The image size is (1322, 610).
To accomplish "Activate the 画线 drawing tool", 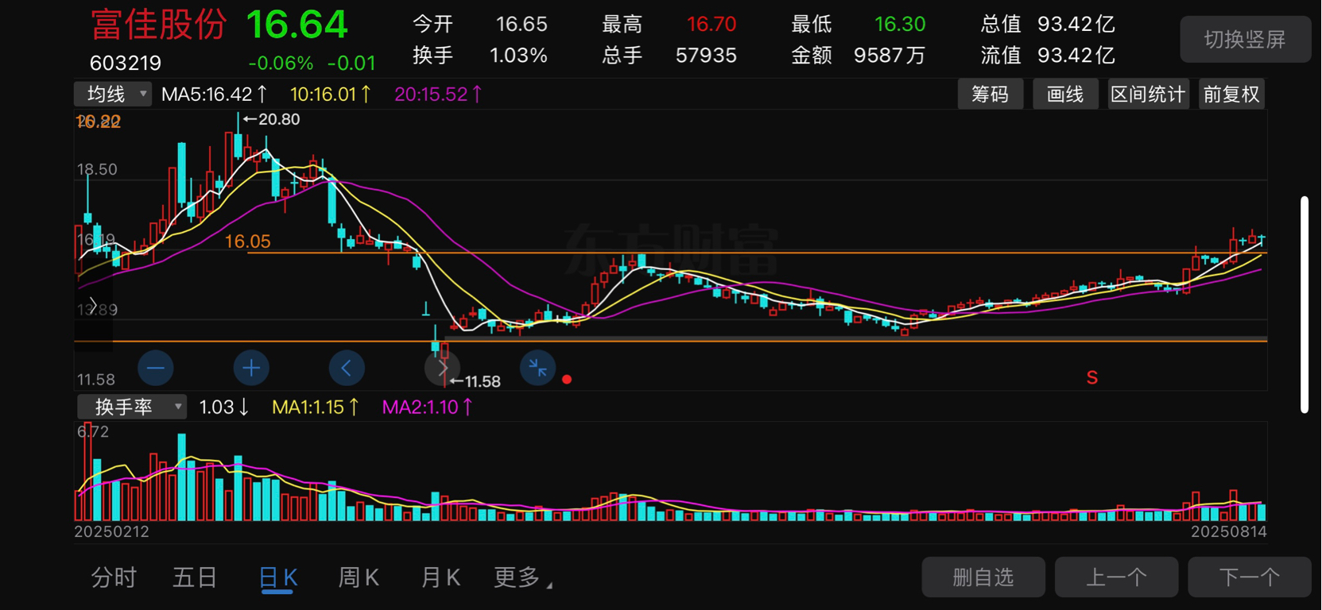I will pos(1065,95).
